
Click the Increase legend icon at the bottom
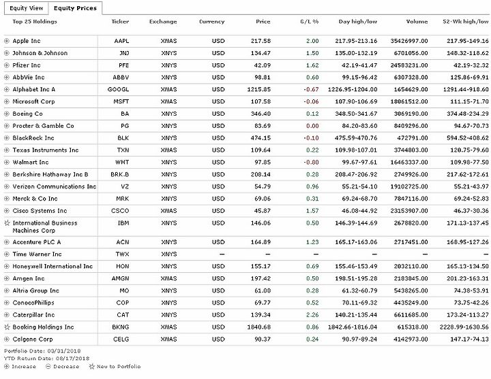point(7,367)
